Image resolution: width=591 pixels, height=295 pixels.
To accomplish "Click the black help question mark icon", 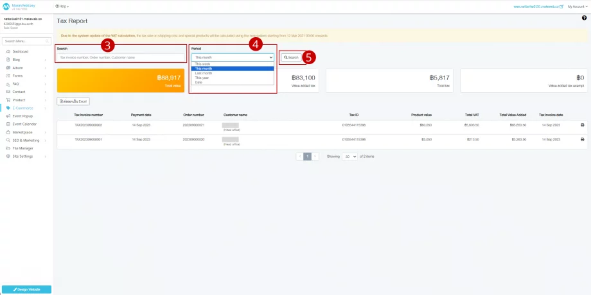I will pos(584,18).
